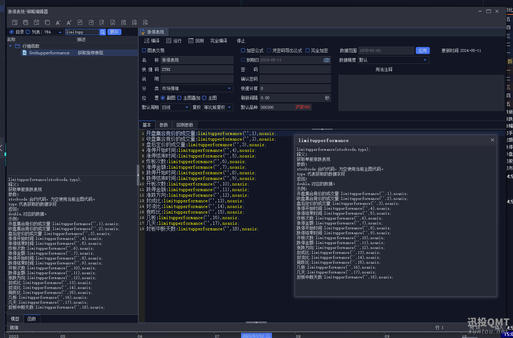Click the 默认品种 000300 field

coord(285,107)
